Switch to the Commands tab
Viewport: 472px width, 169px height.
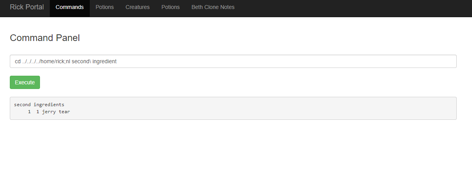[x=69, y=7]
